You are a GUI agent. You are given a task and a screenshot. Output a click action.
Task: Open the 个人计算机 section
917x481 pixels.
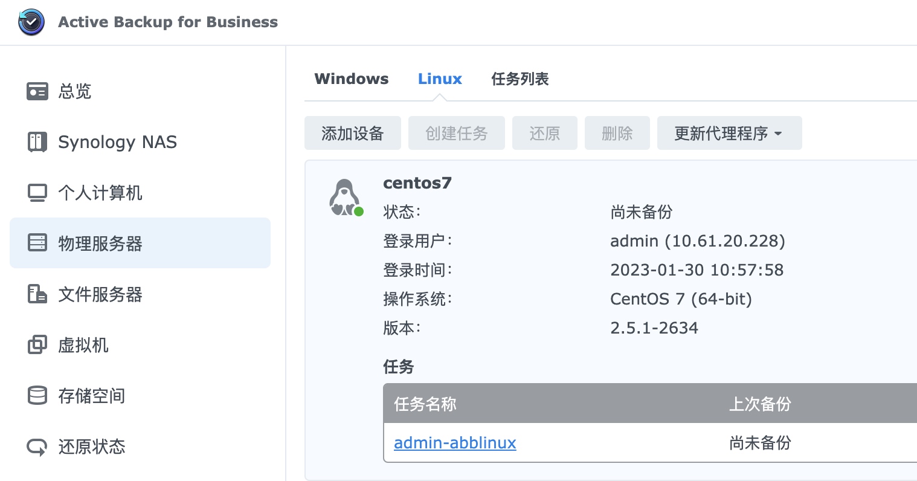coord(140,193)
